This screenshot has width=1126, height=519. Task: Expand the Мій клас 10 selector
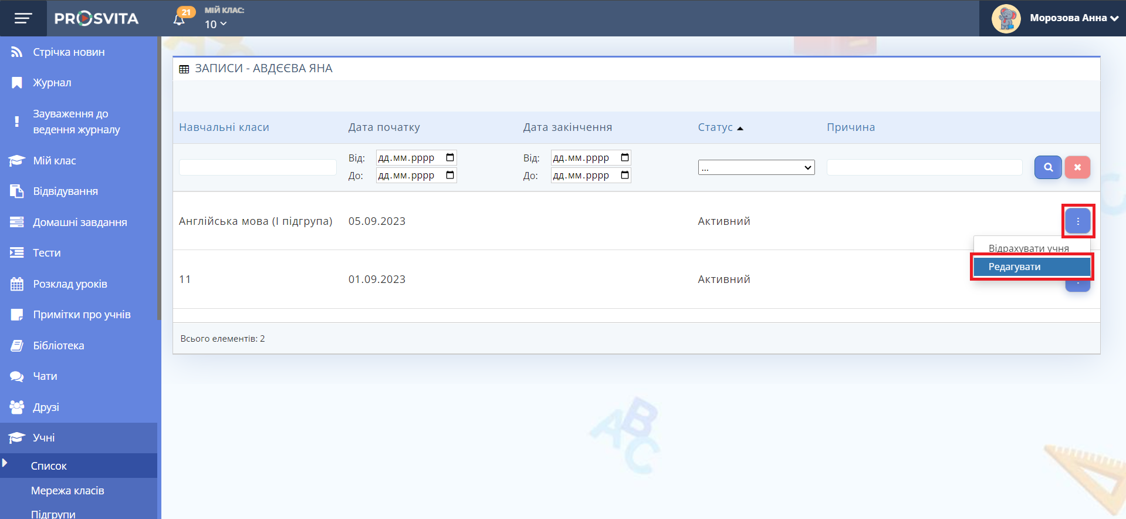pyautogui.click(x=215, y=24)
